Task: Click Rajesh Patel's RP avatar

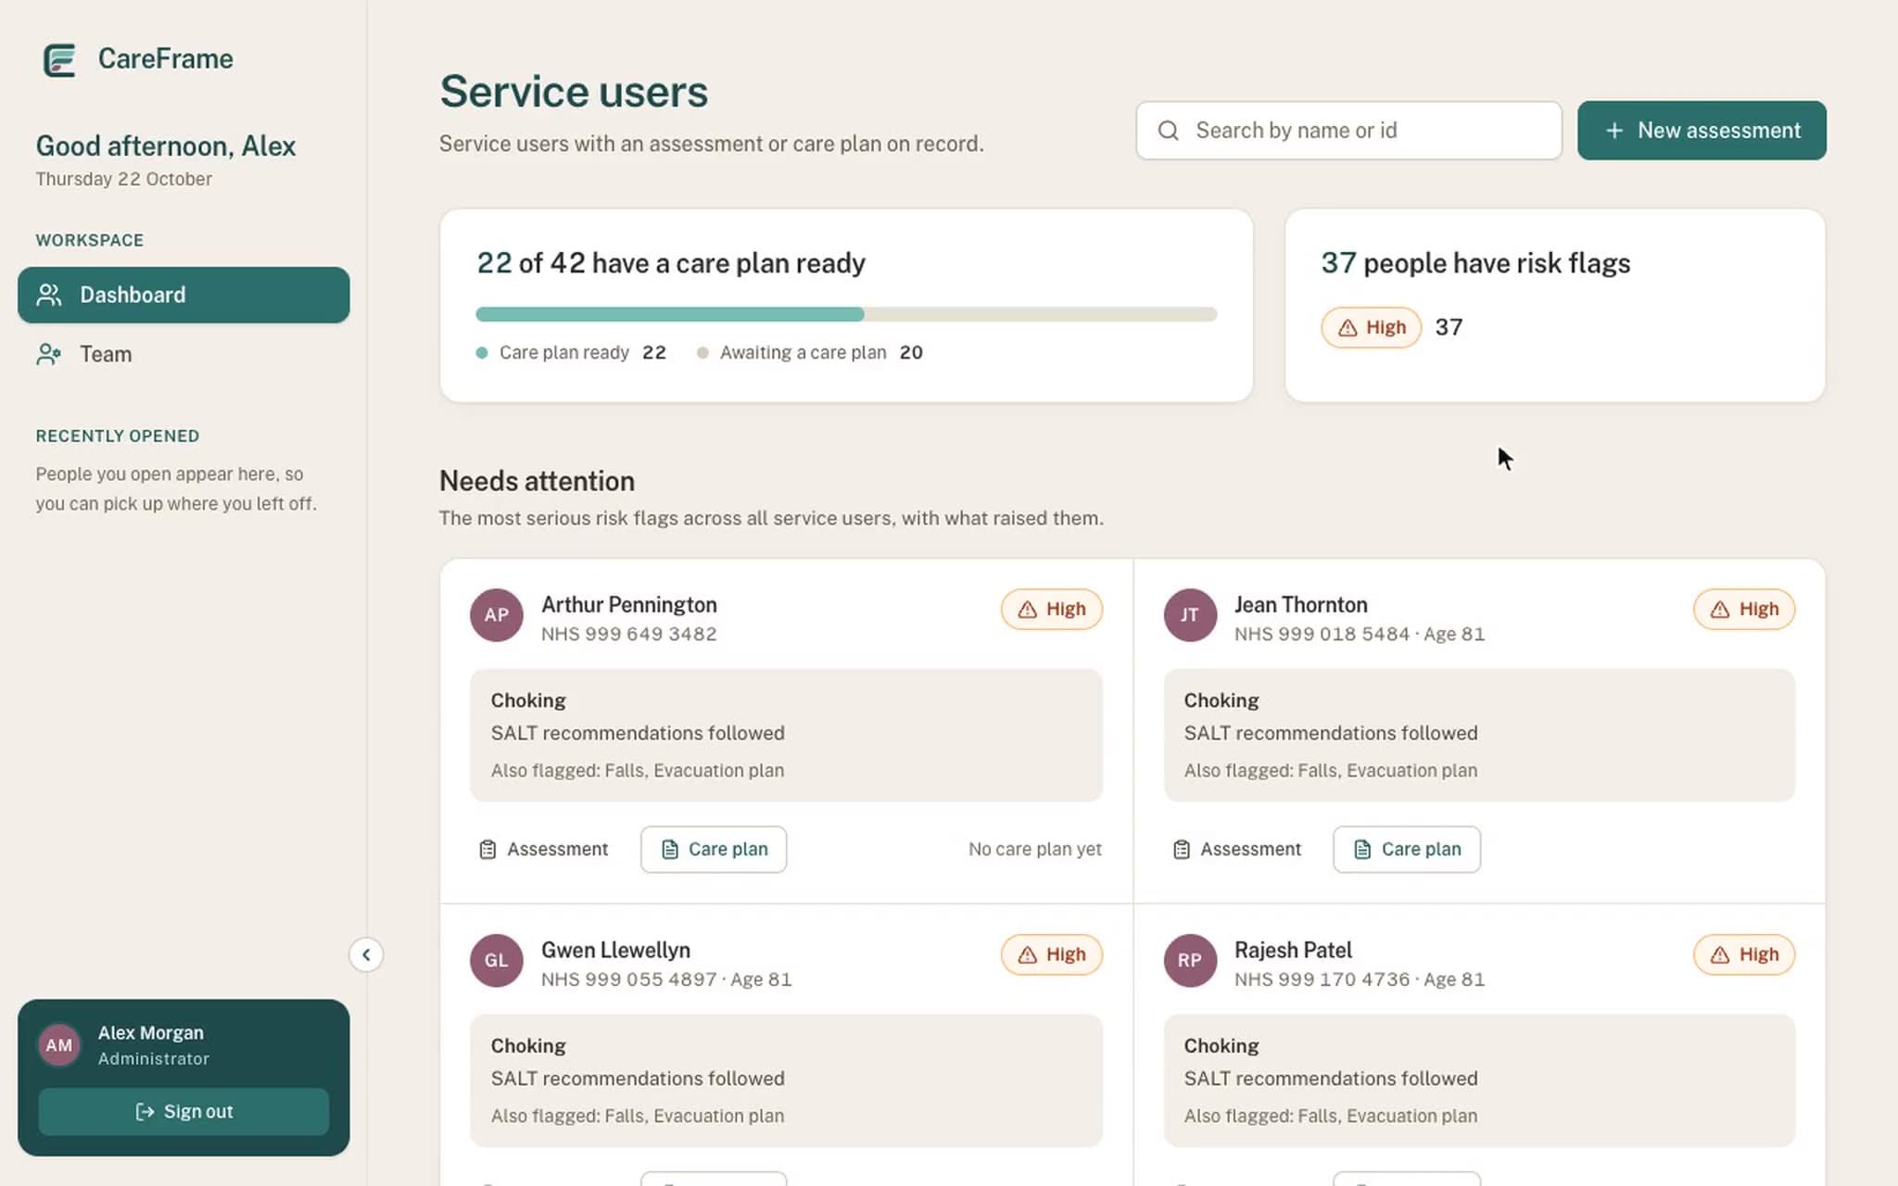Action: pyautogui.click(x=1190, y=960)
